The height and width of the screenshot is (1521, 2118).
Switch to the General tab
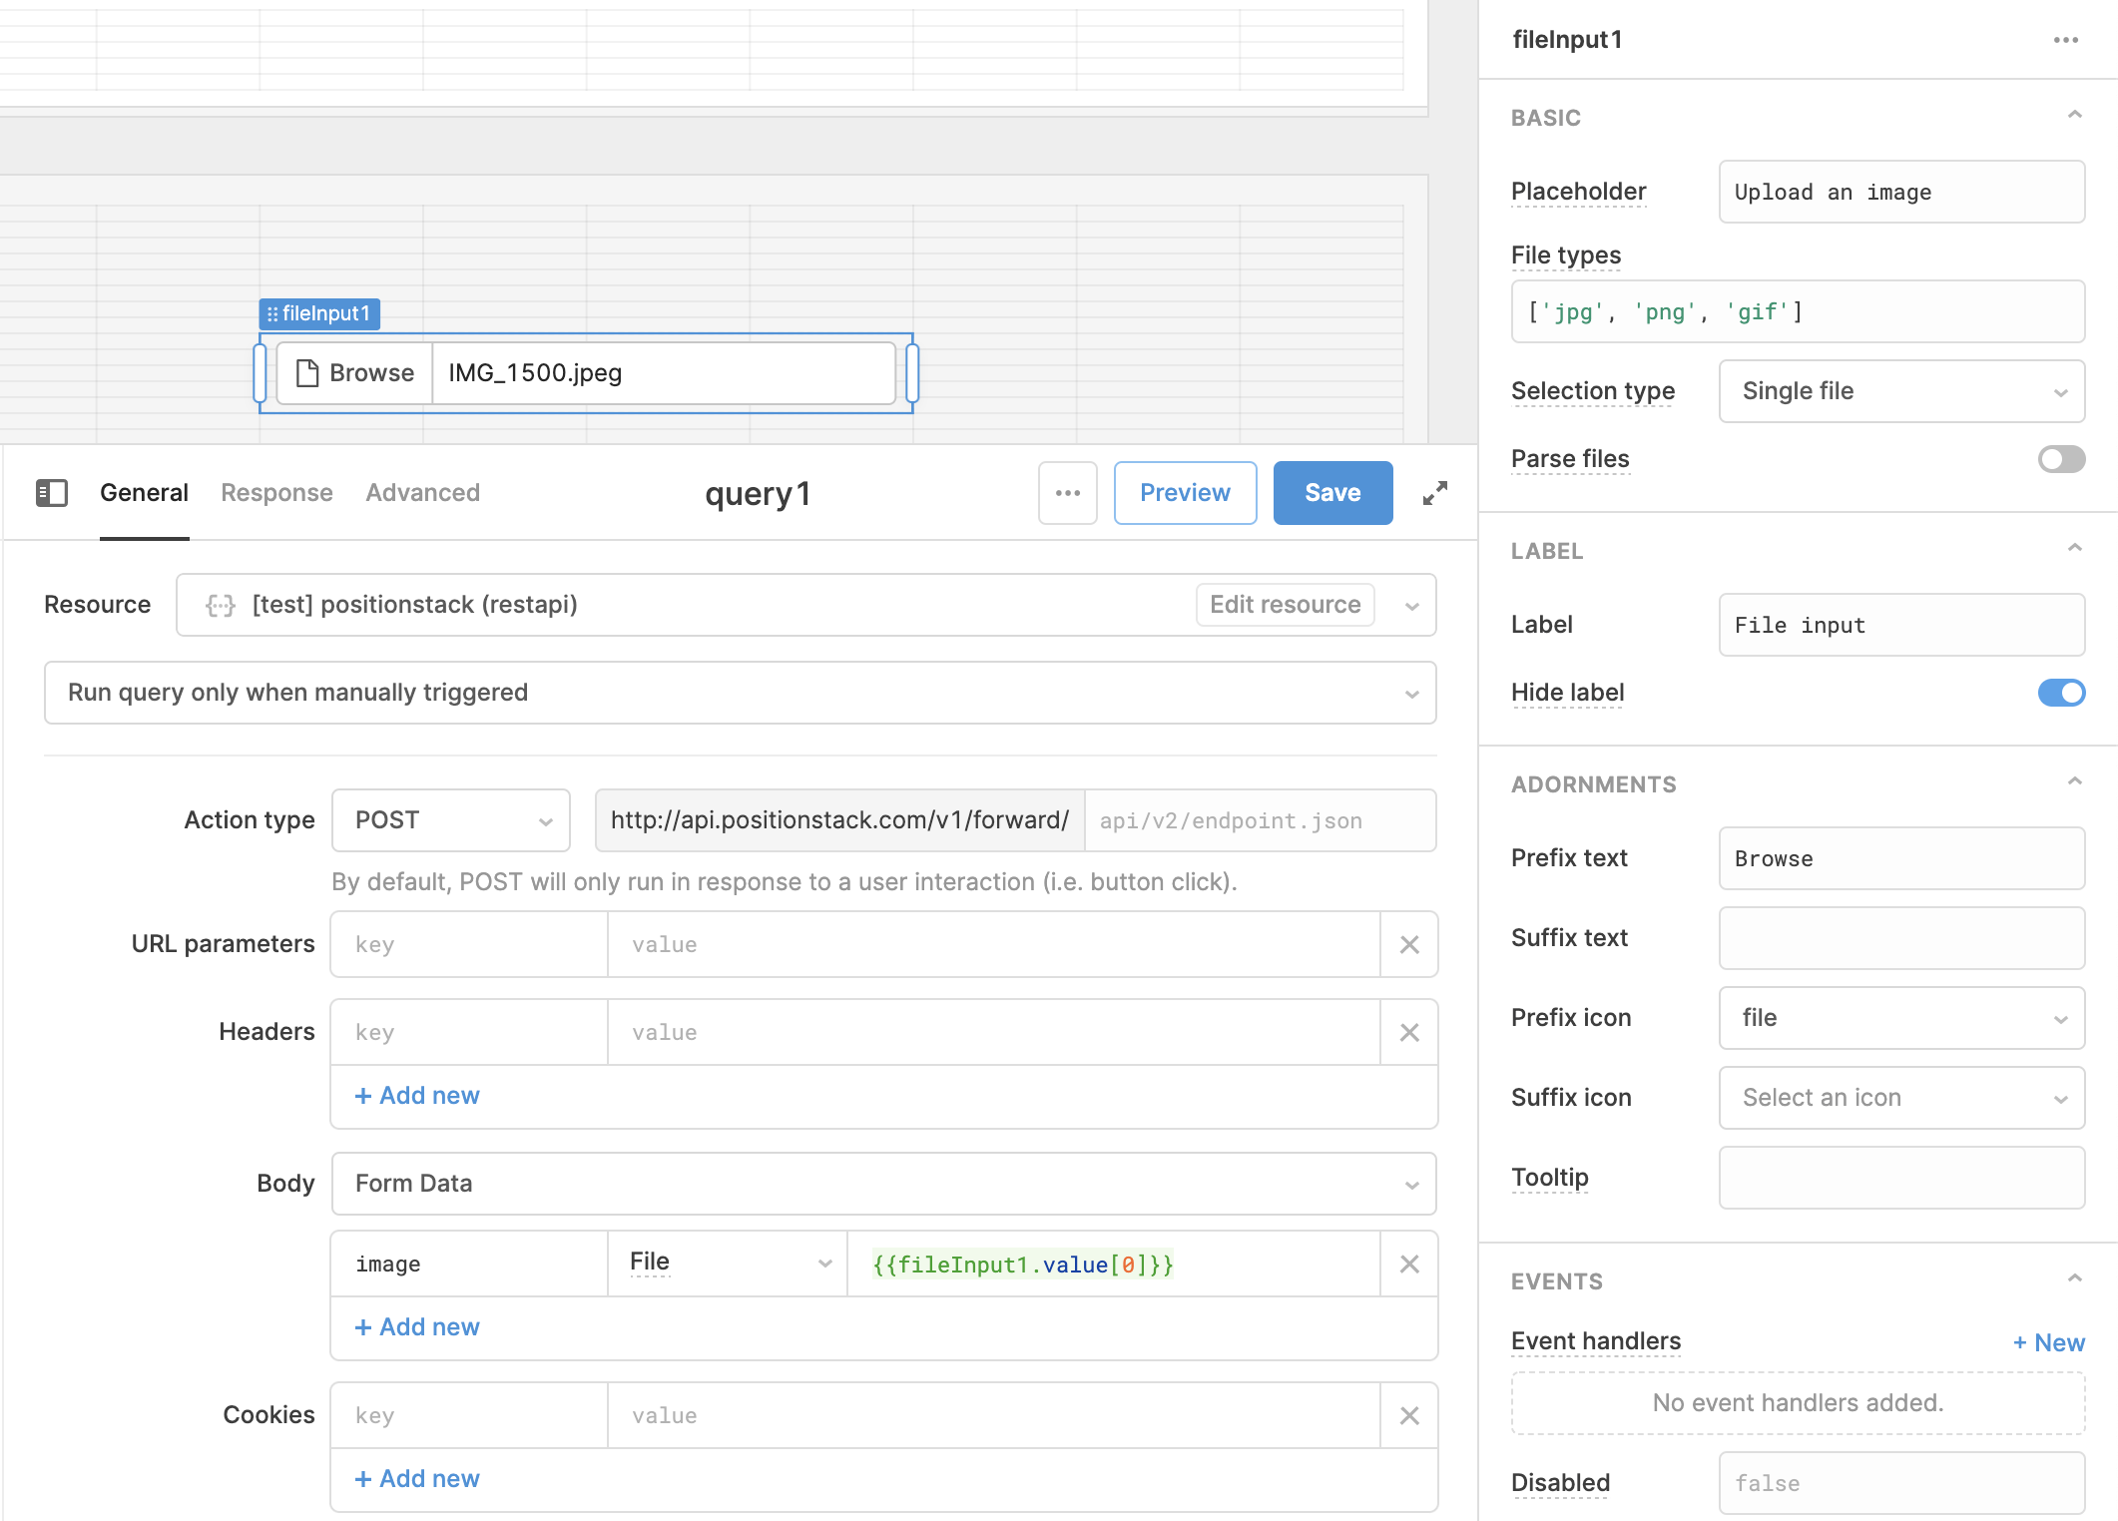point(144,493)
